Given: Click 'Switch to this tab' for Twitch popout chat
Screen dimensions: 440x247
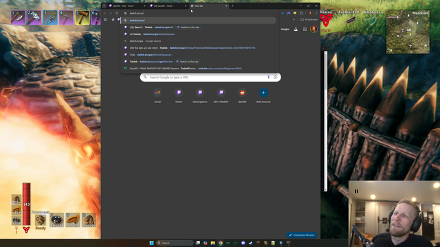Looking at the screenshot, I should (187, 62).
